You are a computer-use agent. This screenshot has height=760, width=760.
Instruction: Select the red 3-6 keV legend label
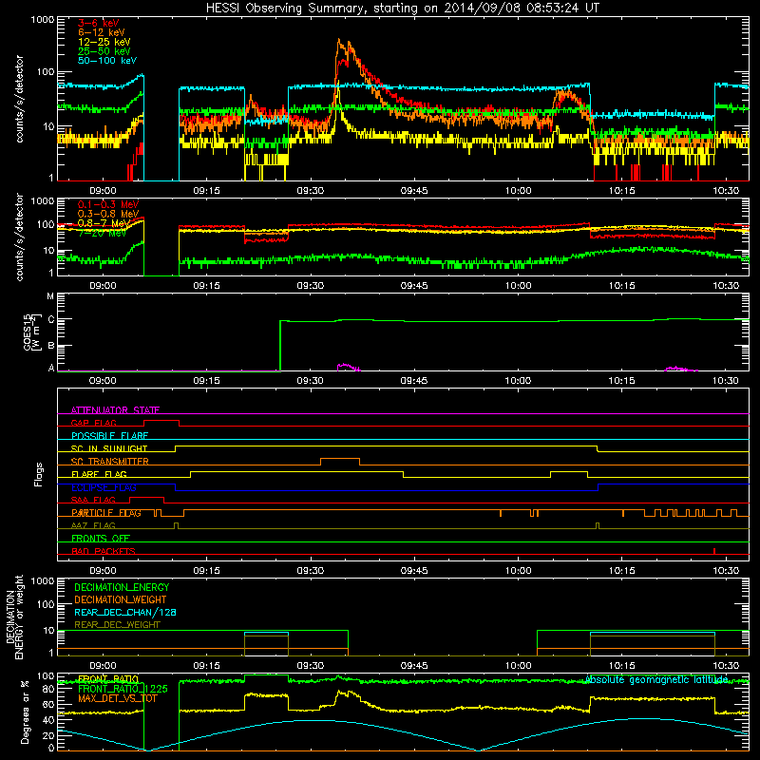(x=98, y=23)
